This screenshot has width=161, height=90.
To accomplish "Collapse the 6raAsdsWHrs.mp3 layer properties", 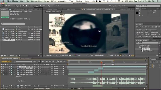I will pos(10,74).
